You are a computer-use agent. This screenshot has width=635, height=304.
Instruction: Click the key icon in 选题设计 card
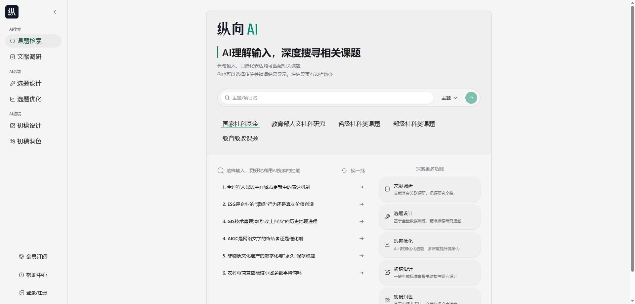point(387,217)
